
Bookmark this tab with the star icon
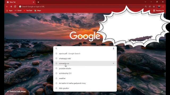(x=154, y=7)
